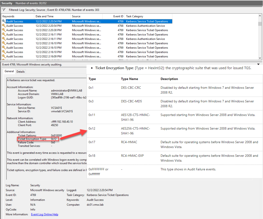This screenshot has width=263, height=219.
Task: Click the client address ::ffff:192.168.40.10
Action: [62, 121]
